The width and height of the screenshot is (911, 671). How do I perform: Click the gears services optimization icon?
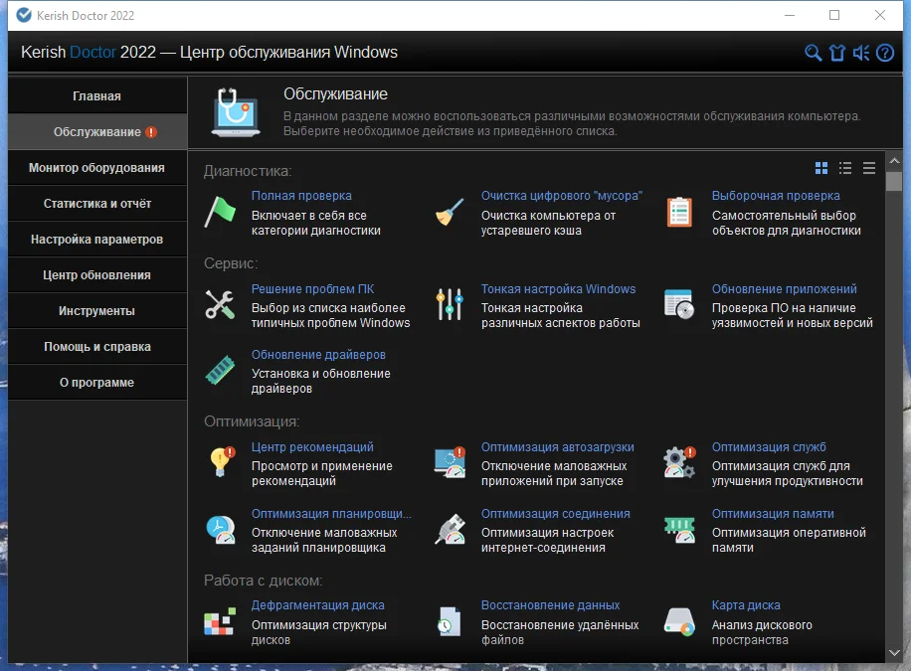point(679,462)
